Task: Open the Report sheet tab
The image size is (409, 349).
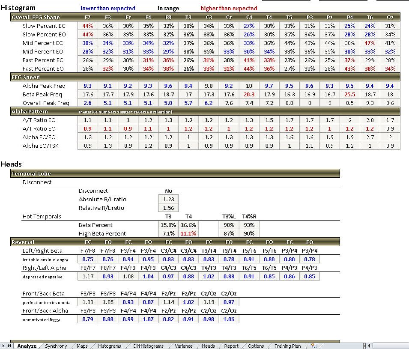Action: click(231, 346)
